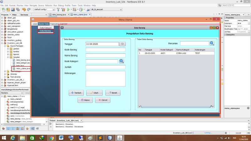Collapse the tampilan package node
Screen dimensions: 251x141
point(8,57)
